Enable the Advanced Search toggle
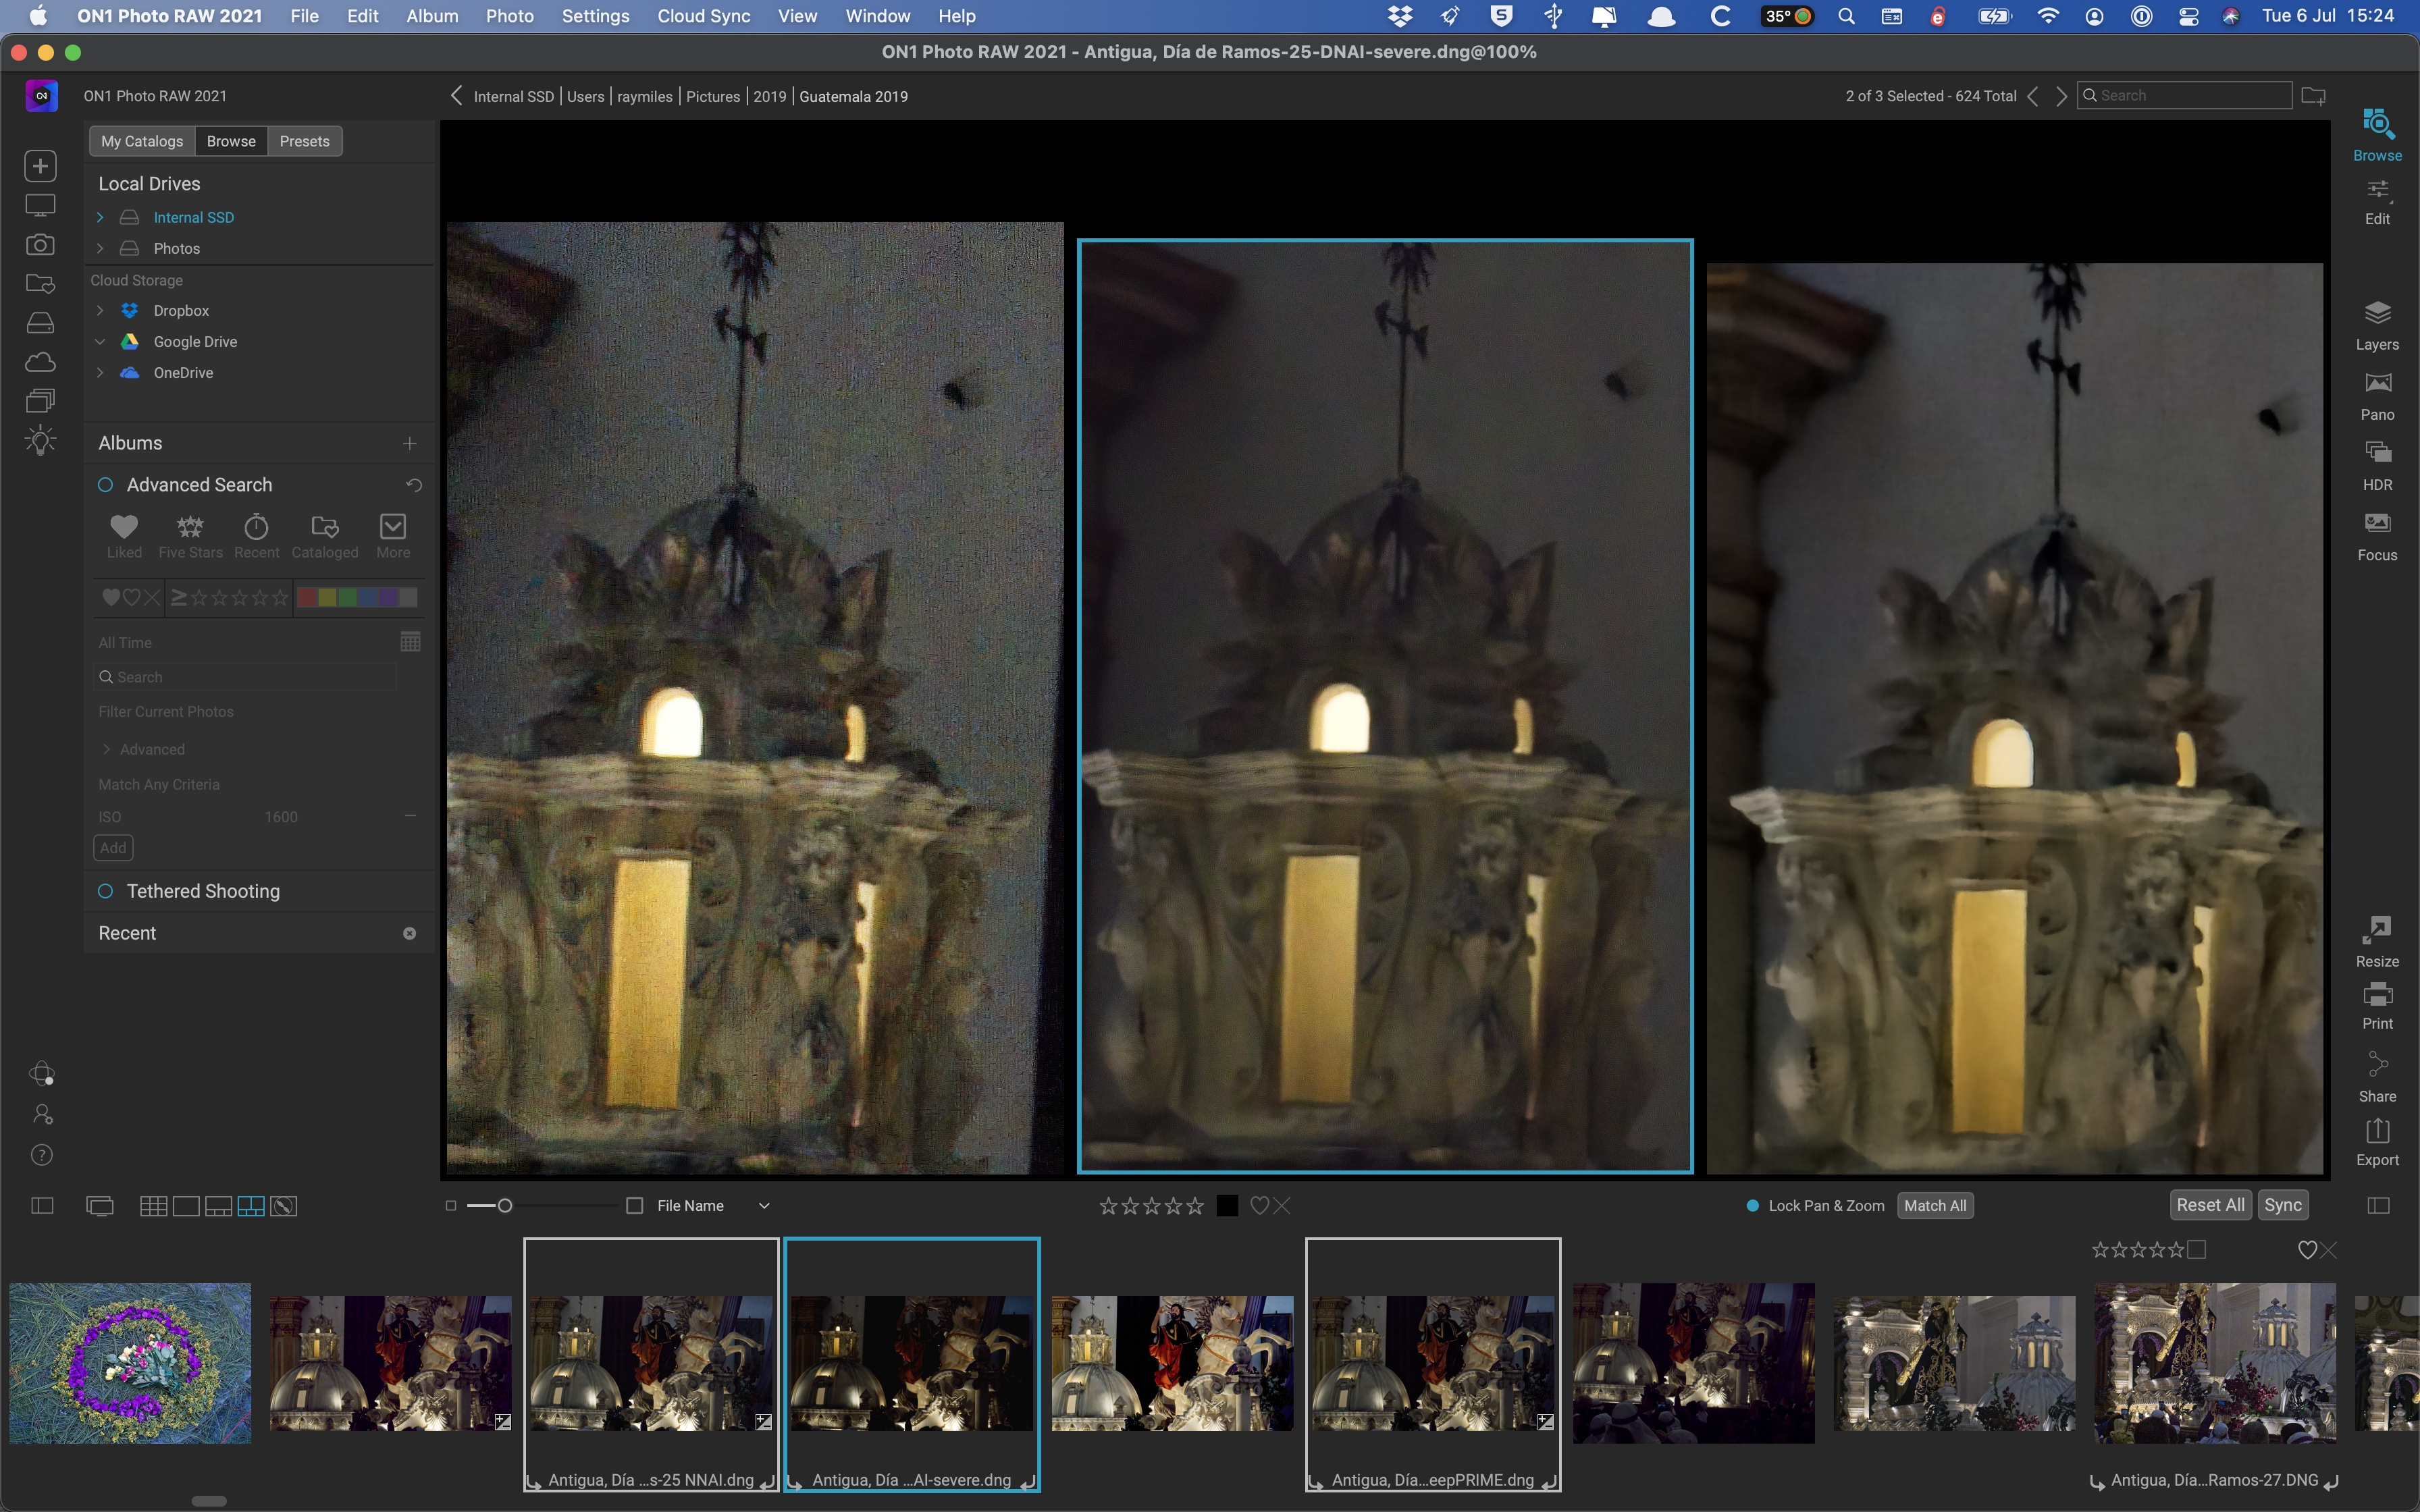This screenshot has width=2420, height=1512. 105,485
